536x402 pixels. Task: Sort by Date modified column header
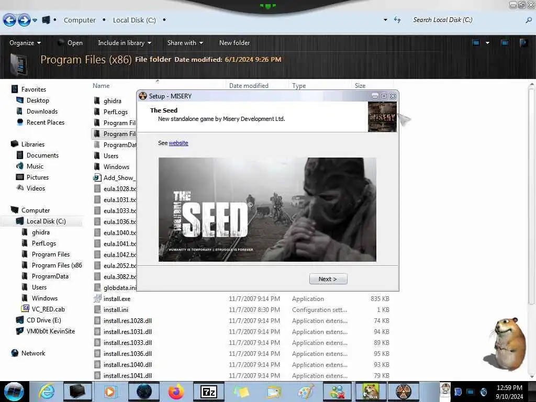tap(249, 86)
